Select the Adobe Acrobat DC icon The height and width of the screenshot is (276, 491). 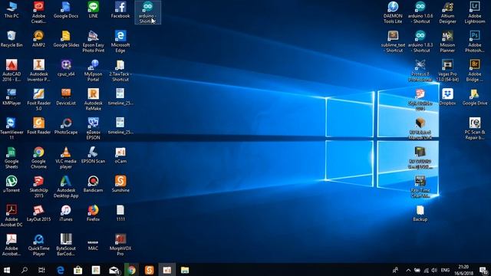[12, 216]
